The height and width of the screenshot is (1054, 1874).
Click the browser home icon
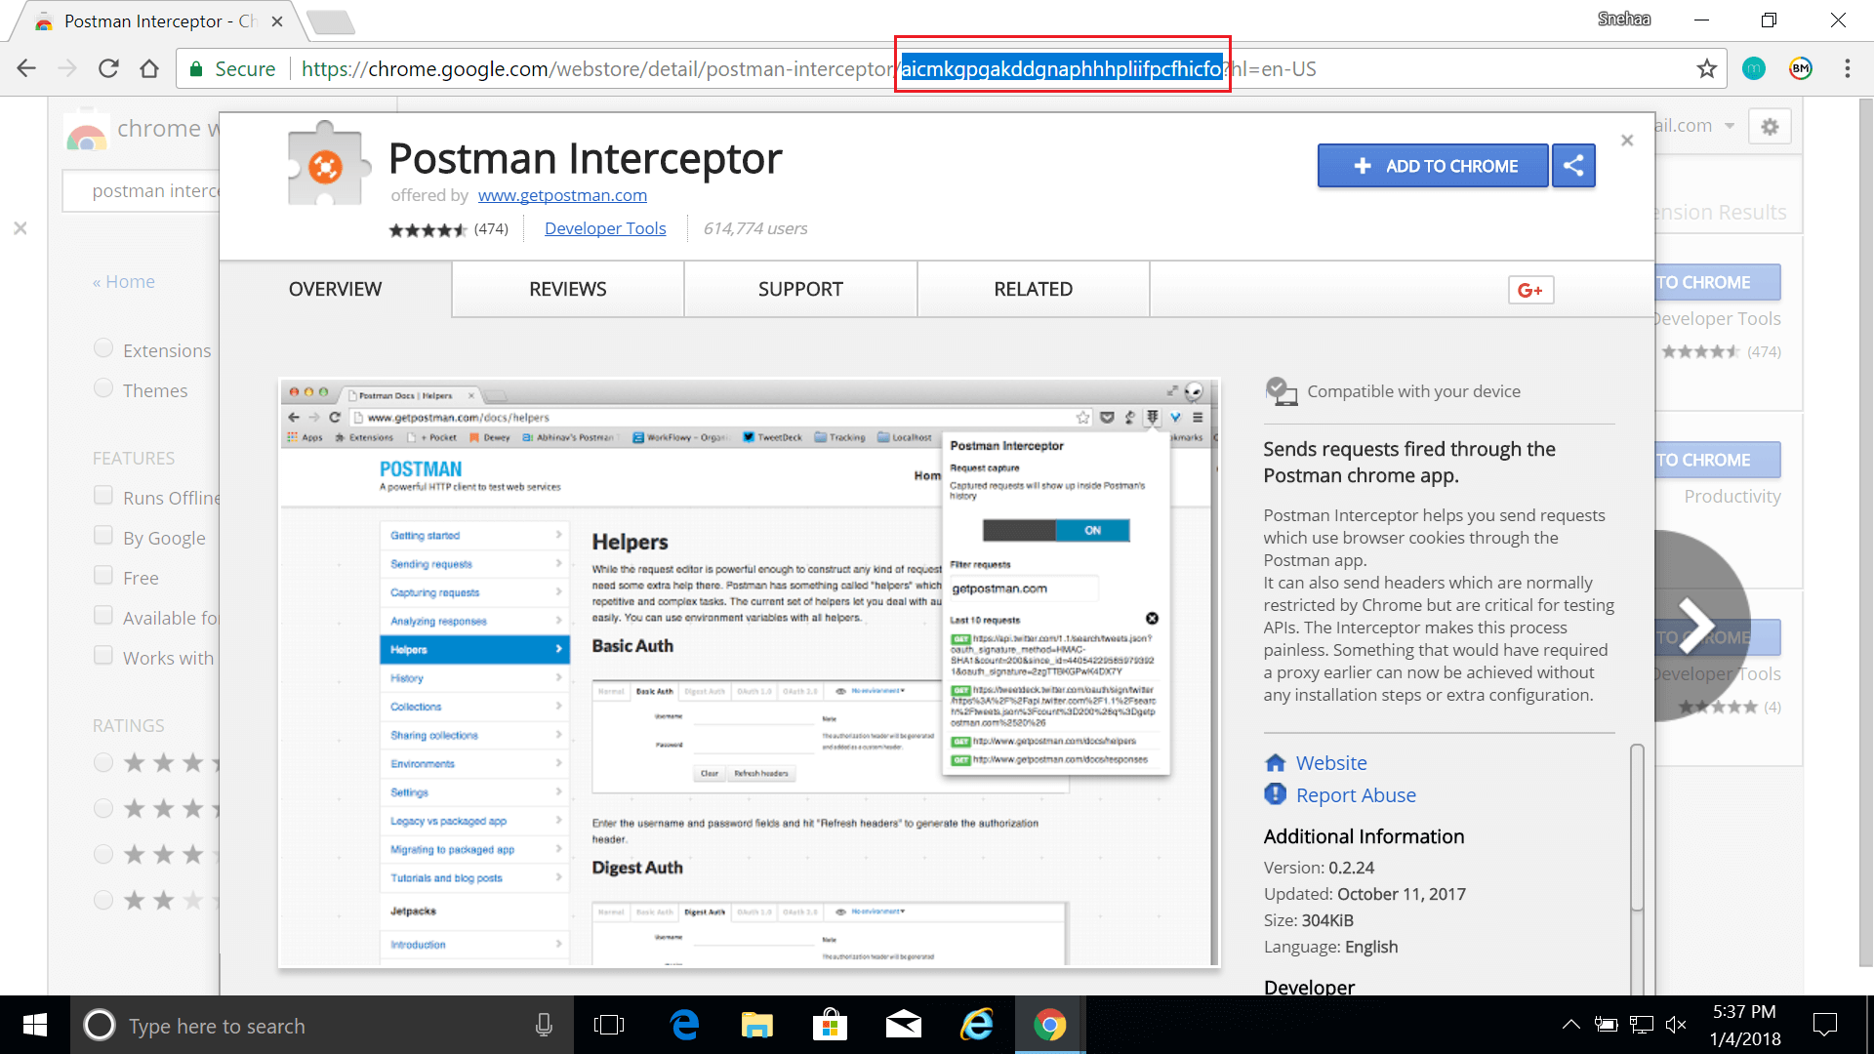(x=149, y=68)
